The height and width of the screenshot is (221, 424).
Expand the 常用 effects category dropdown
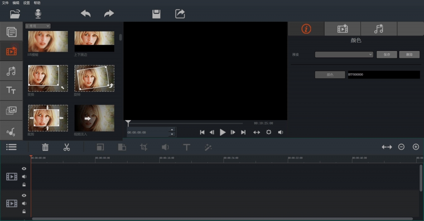[x=38, y=26]
